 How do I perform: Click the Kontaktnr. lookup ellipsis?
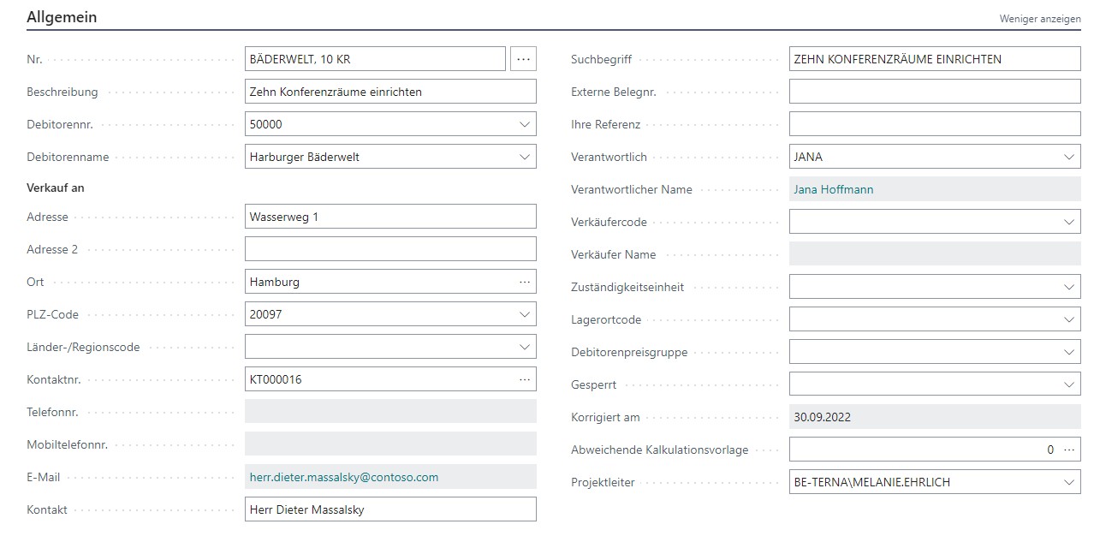(x=524, y=379)
